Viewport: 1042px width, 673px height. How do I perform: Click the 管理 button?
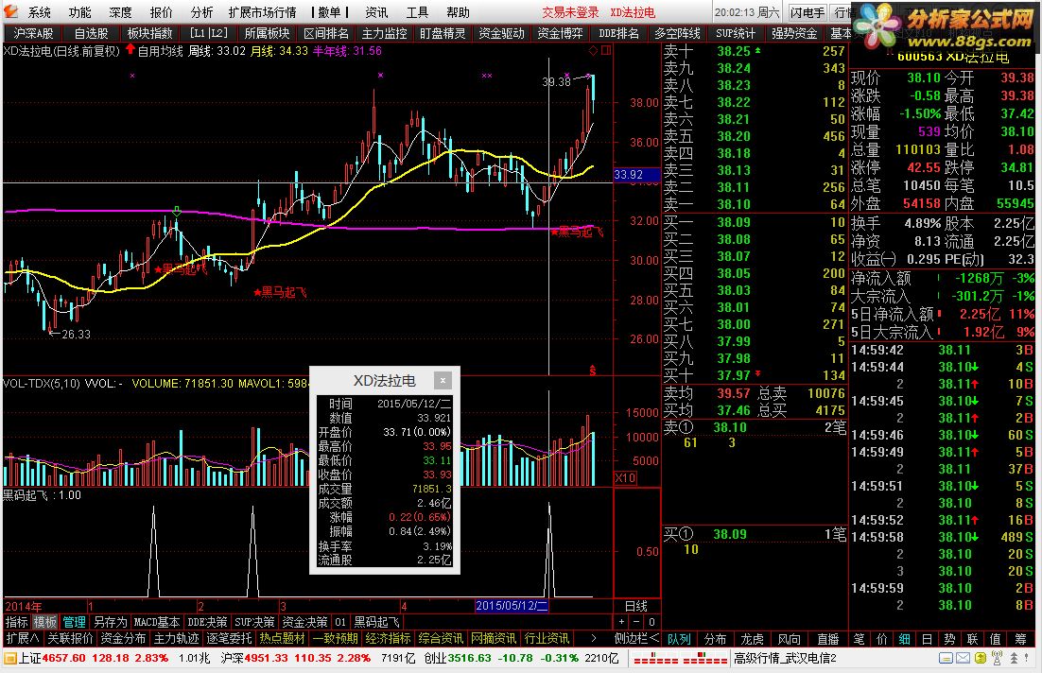tap(75, 622)
